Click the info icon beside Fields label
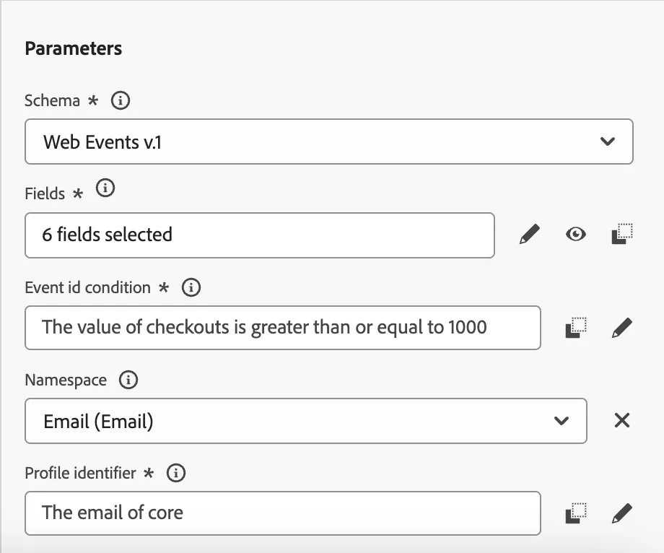 click(x=105, y=188)
